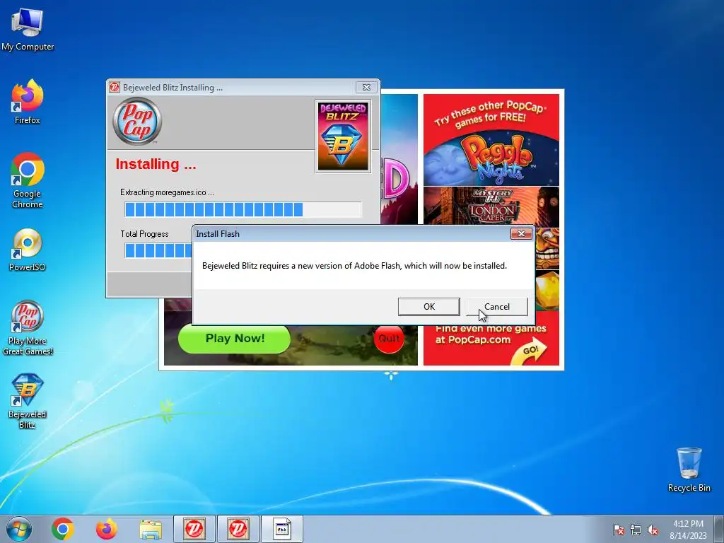Image resolution: width=724 pixels, height=543 pixels.
Task: Open Firefox desktop shortcut
Action: [x=28, y=102]
